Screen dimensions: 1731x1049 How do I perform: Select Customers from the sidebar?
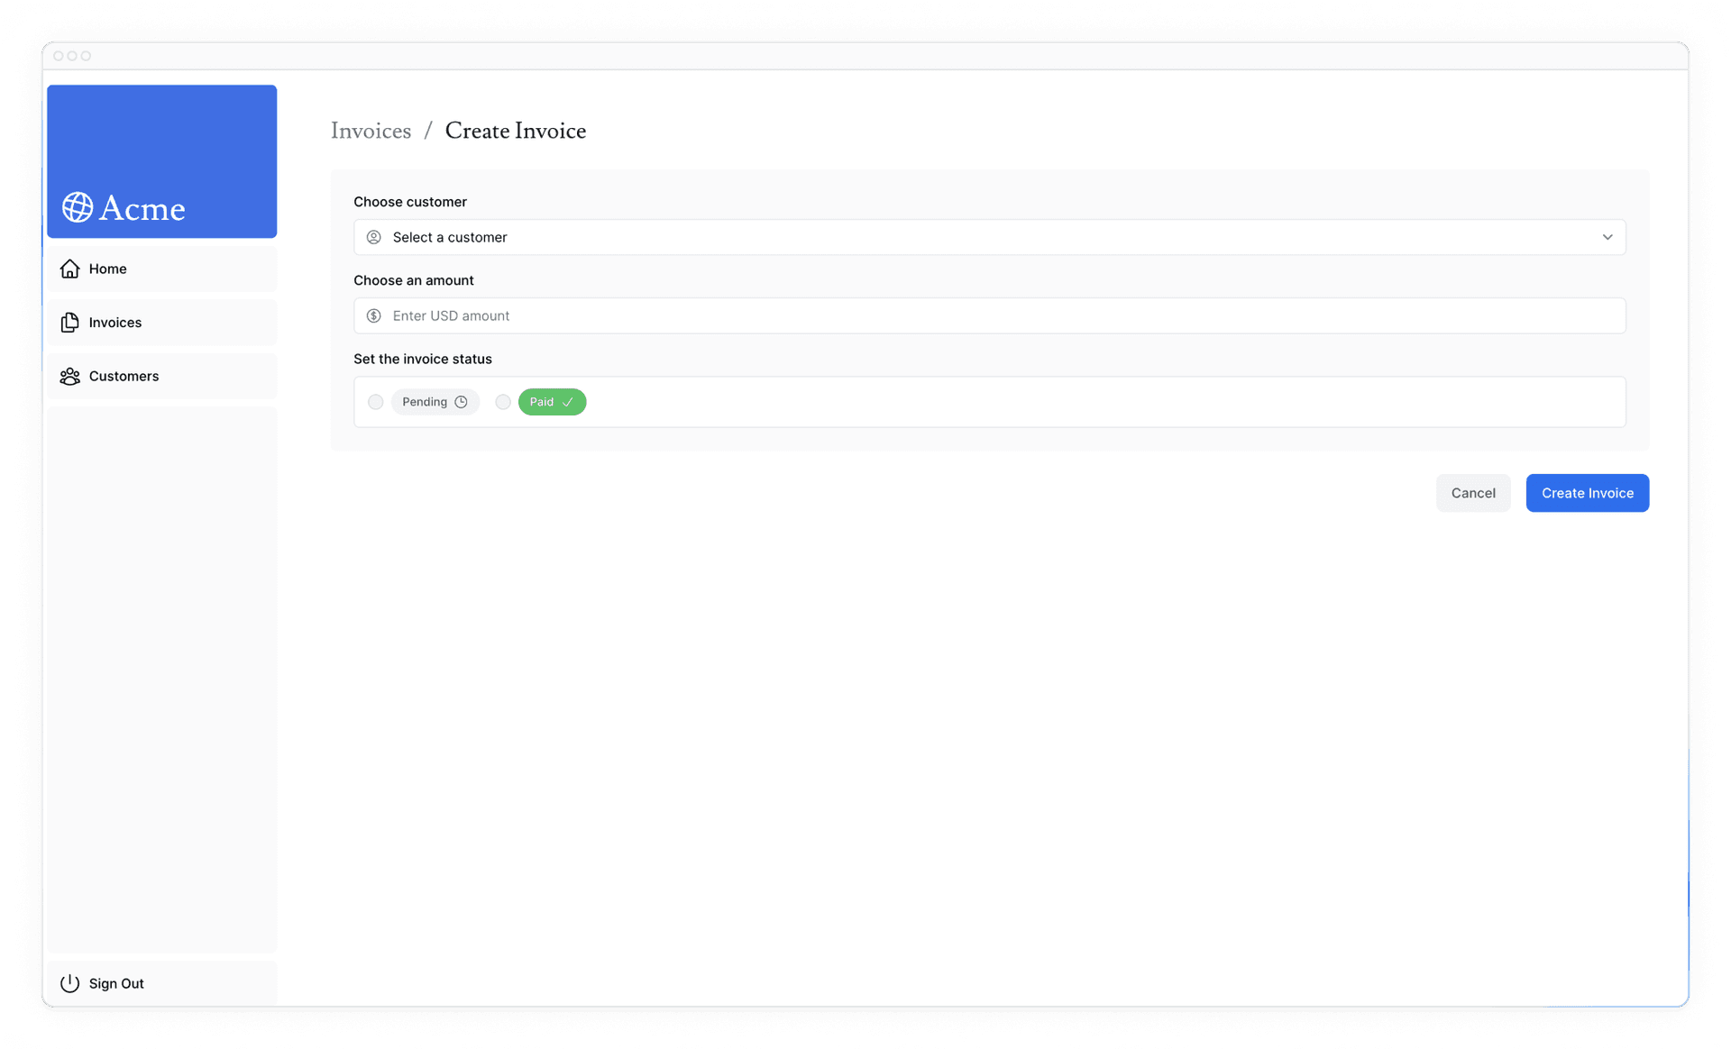tap(124, 376)
